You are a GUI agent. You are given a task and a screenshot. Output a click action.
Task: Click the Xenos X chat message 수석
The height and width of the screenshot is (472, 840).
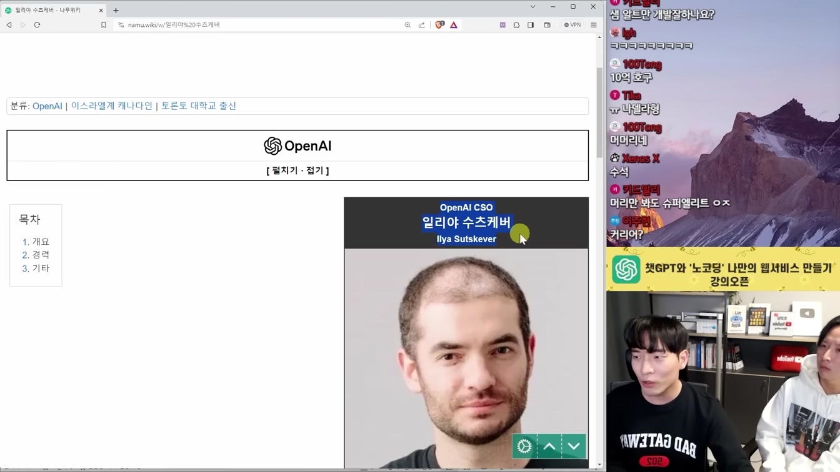point(619,172)
